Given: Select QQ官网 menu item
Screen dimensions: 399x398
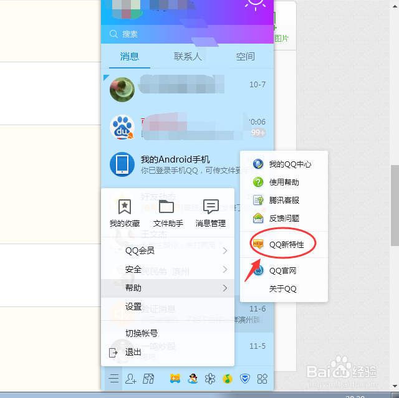Looking at the screenshot, I should point(284,271).
